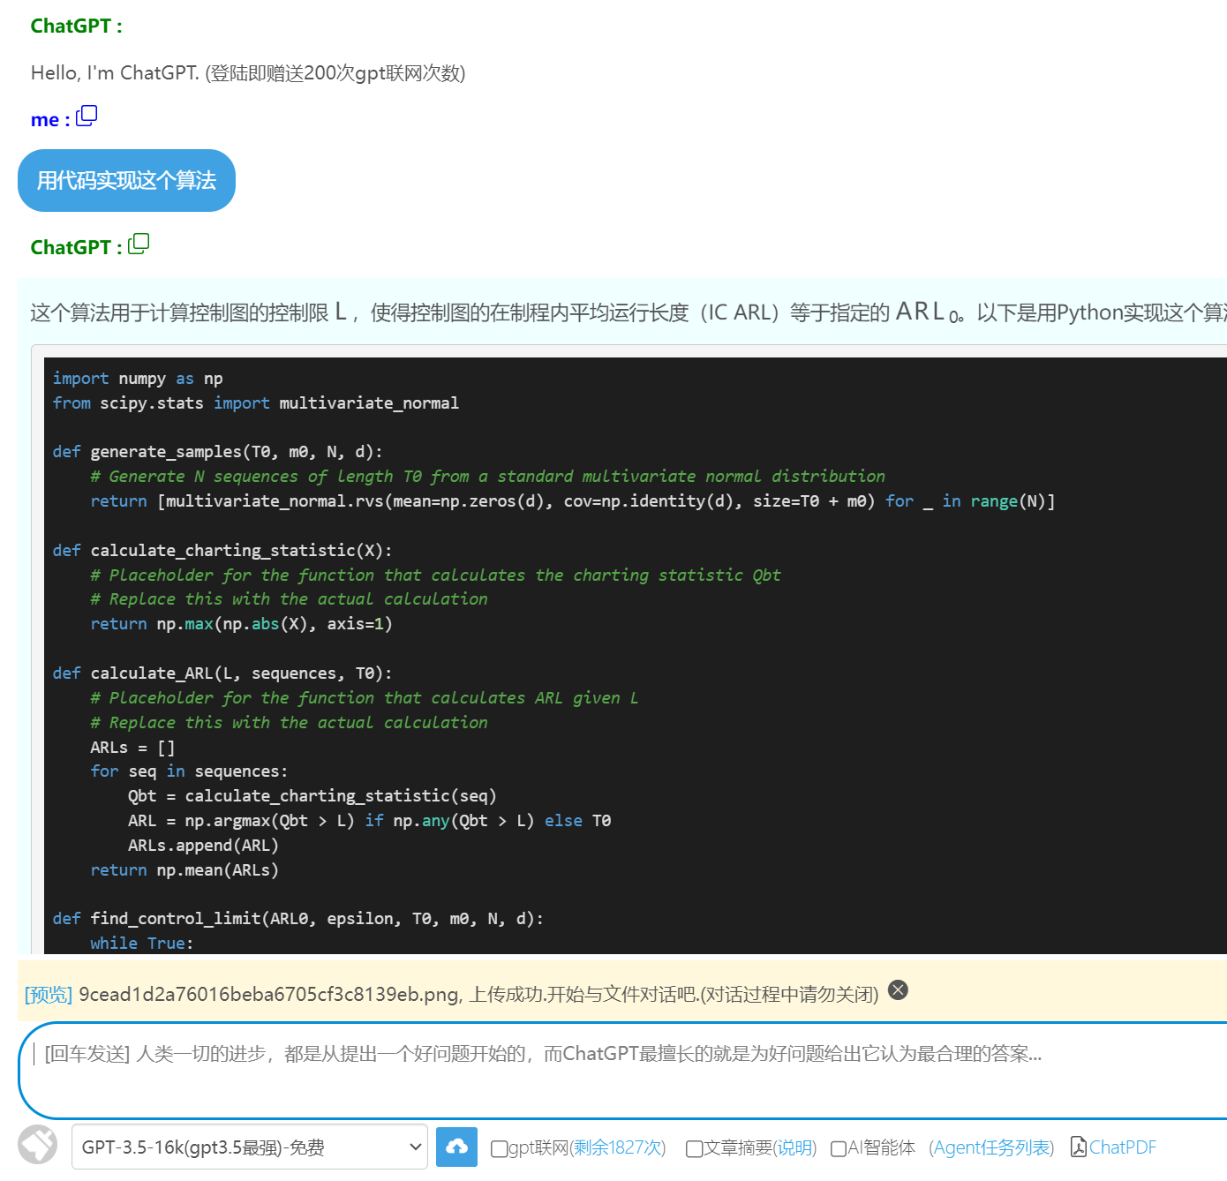Click the 'ARLs.append(ARL)' code line
This screenshot has height=1181, width=1227.
click(x=203, y=845)
